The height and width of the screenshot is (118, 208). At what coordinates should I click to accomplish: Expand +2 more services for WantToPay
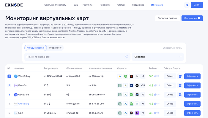[143, 76]
